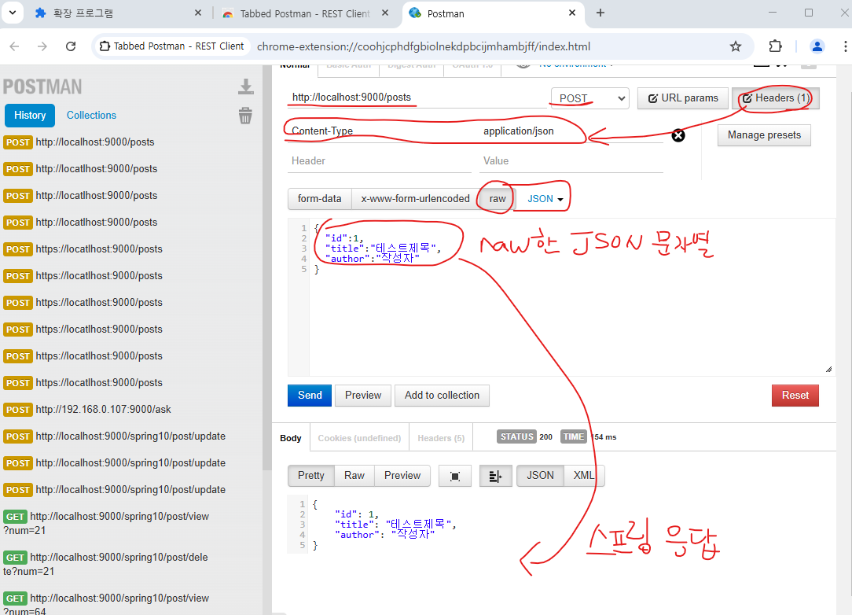Image resolution: width=852 pixels, height=615 pixels.
Task: Close the Tabbed Postman - REST Client tab
Action: (385, 13)
